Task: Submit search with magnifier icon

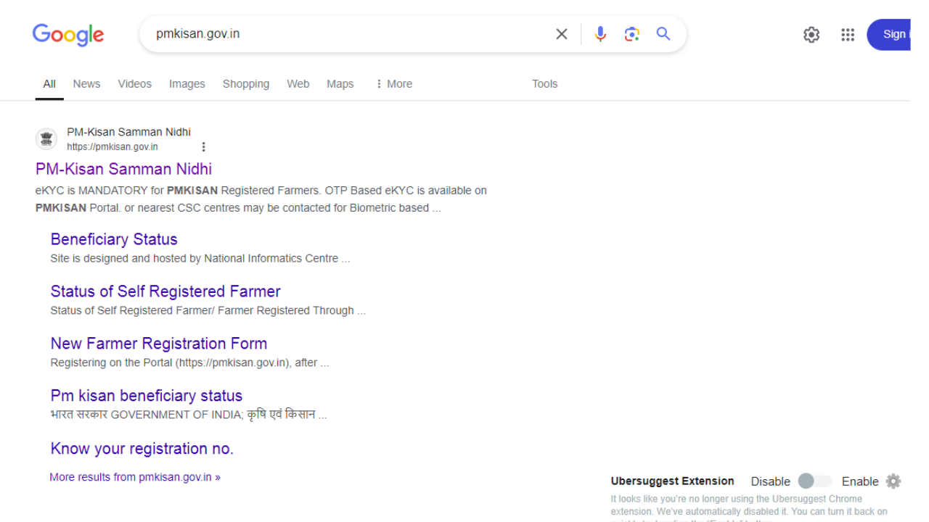Action: 663,33
